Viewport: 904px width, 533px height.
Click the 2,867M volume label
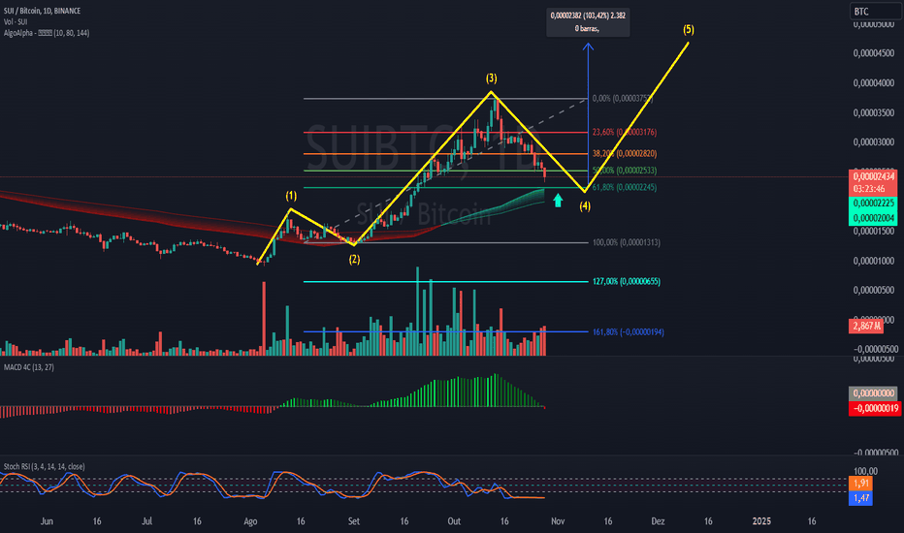866,327
